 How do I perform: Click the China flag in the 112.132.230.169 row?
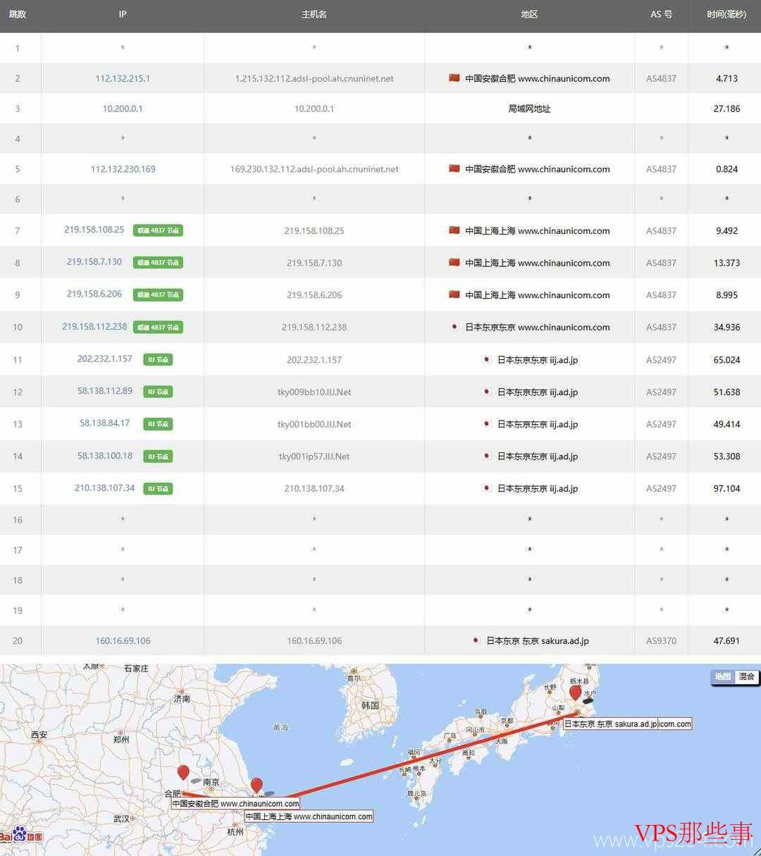[454, 169]
